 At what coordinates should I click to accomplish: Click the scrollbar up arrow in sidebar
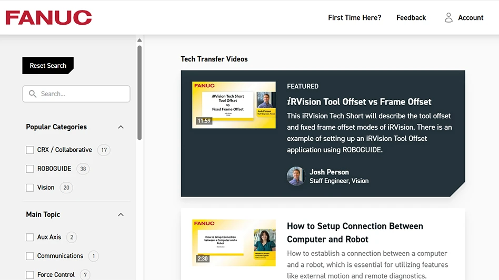click(x=139, y=40)
